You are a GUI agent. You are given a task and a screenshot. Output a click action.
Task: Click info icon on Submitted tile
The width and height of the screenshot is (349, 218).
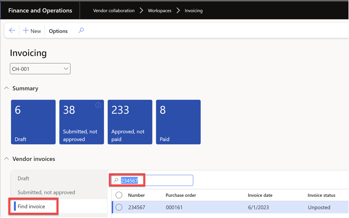coord(98,105)
